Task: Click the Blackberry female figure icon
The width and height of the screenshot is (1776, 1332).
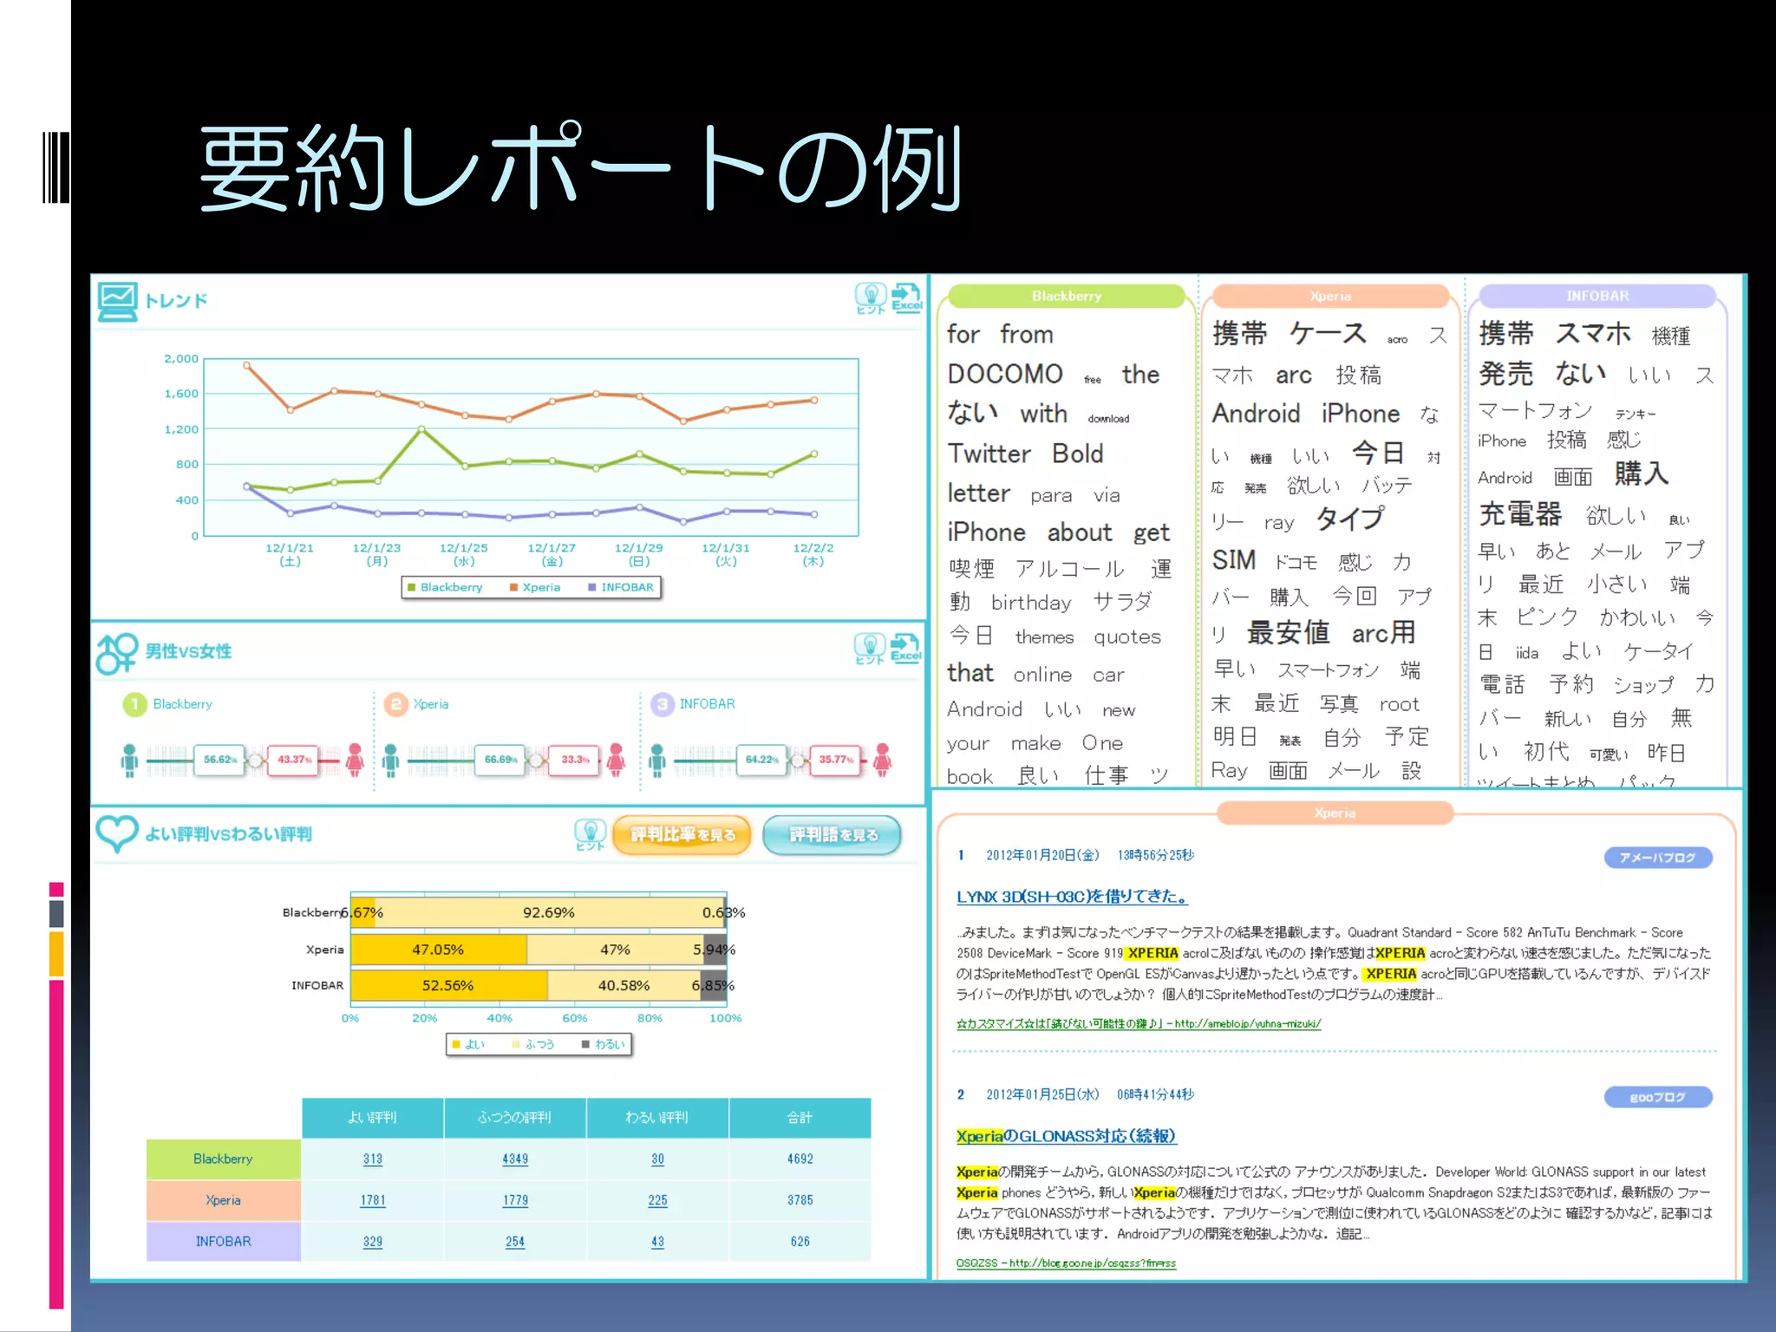Action: [x=355, y=760]
